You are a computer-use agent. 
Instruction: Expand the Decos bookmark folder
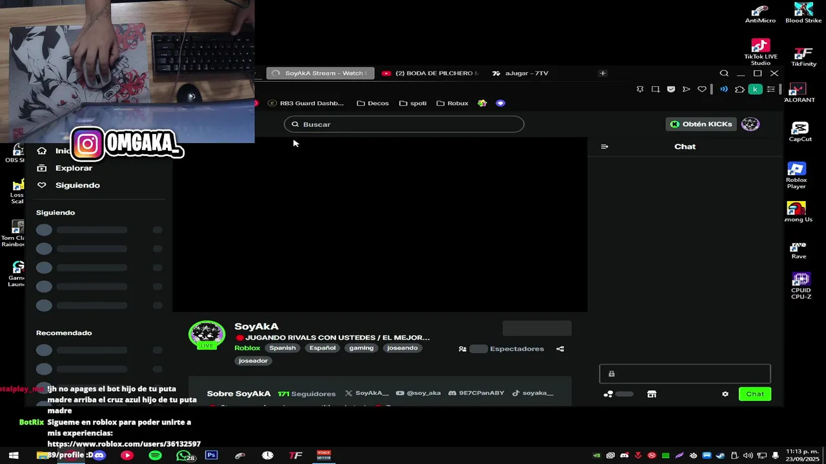(373, 103)
